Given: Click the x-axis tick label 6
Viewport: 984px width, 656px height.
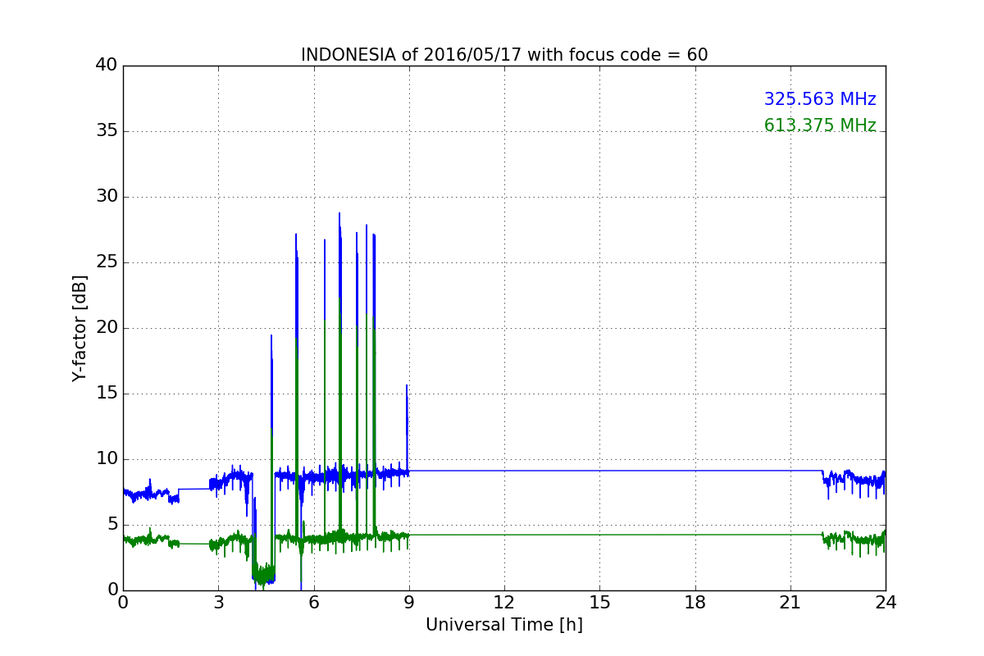Looking at the screenshot, I should (x=314, y=603).
